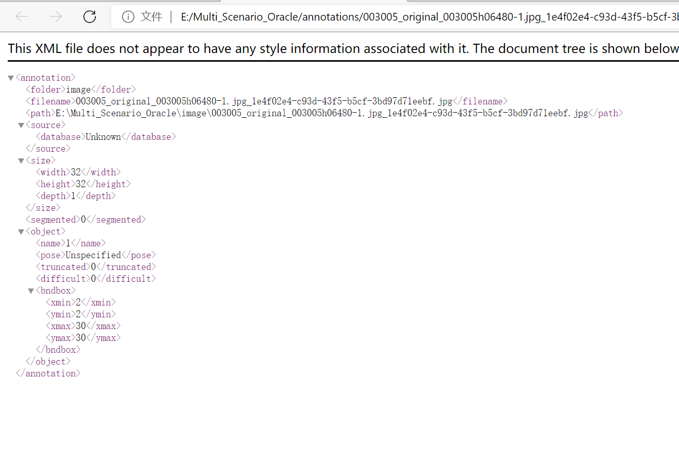The height and width of the screenshot is (468, 679).
Task: Collapse the size element triangle
Action: (21, 160)
